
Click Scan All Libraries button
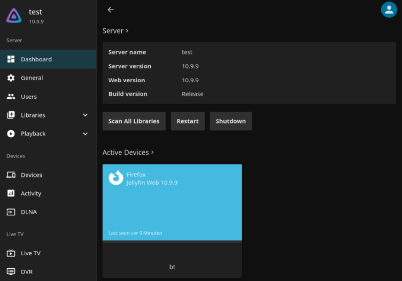(134, 121)
